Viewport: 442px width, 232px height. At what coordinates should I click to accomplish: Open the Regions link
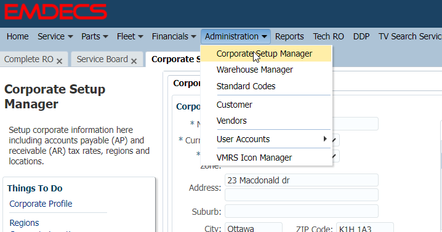[x=24, y=223]
